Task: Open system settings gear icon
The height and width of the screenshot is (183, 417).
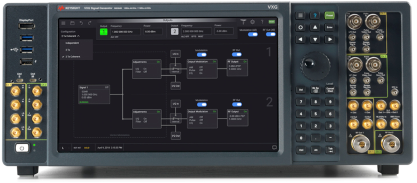Action: pos(253,22)
